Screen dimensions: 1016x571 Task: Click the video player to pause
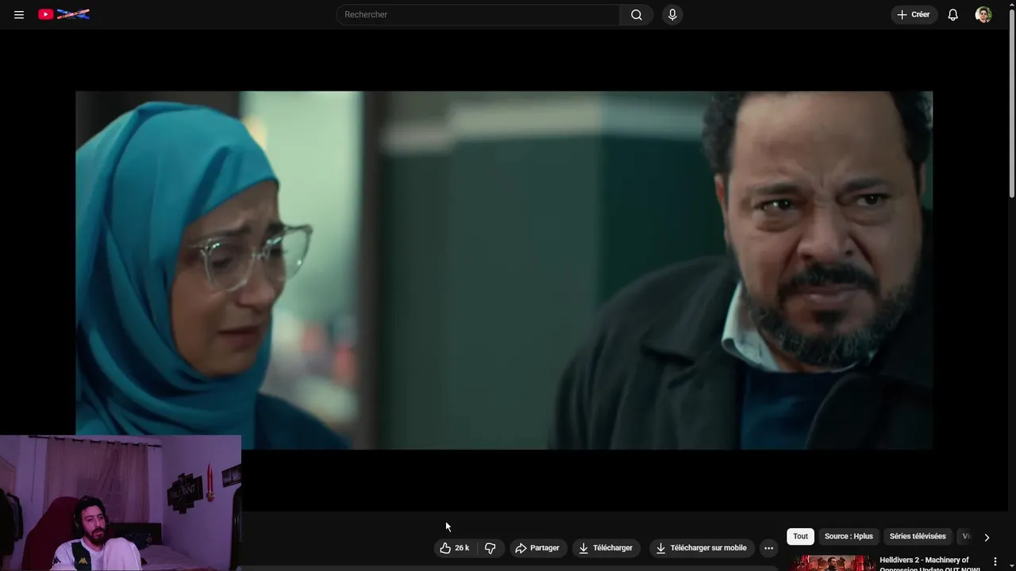[504, 270]
